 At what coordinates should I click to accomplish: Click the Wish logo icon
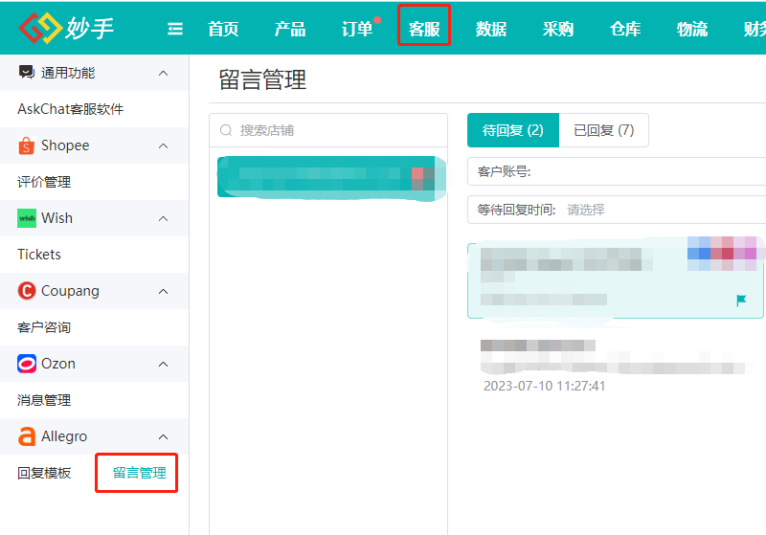click(x=27, y=218)
